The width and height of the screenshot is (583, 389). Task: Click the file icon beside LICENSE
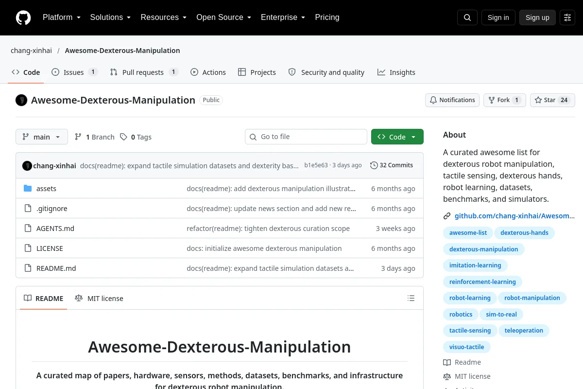(28, 248)
